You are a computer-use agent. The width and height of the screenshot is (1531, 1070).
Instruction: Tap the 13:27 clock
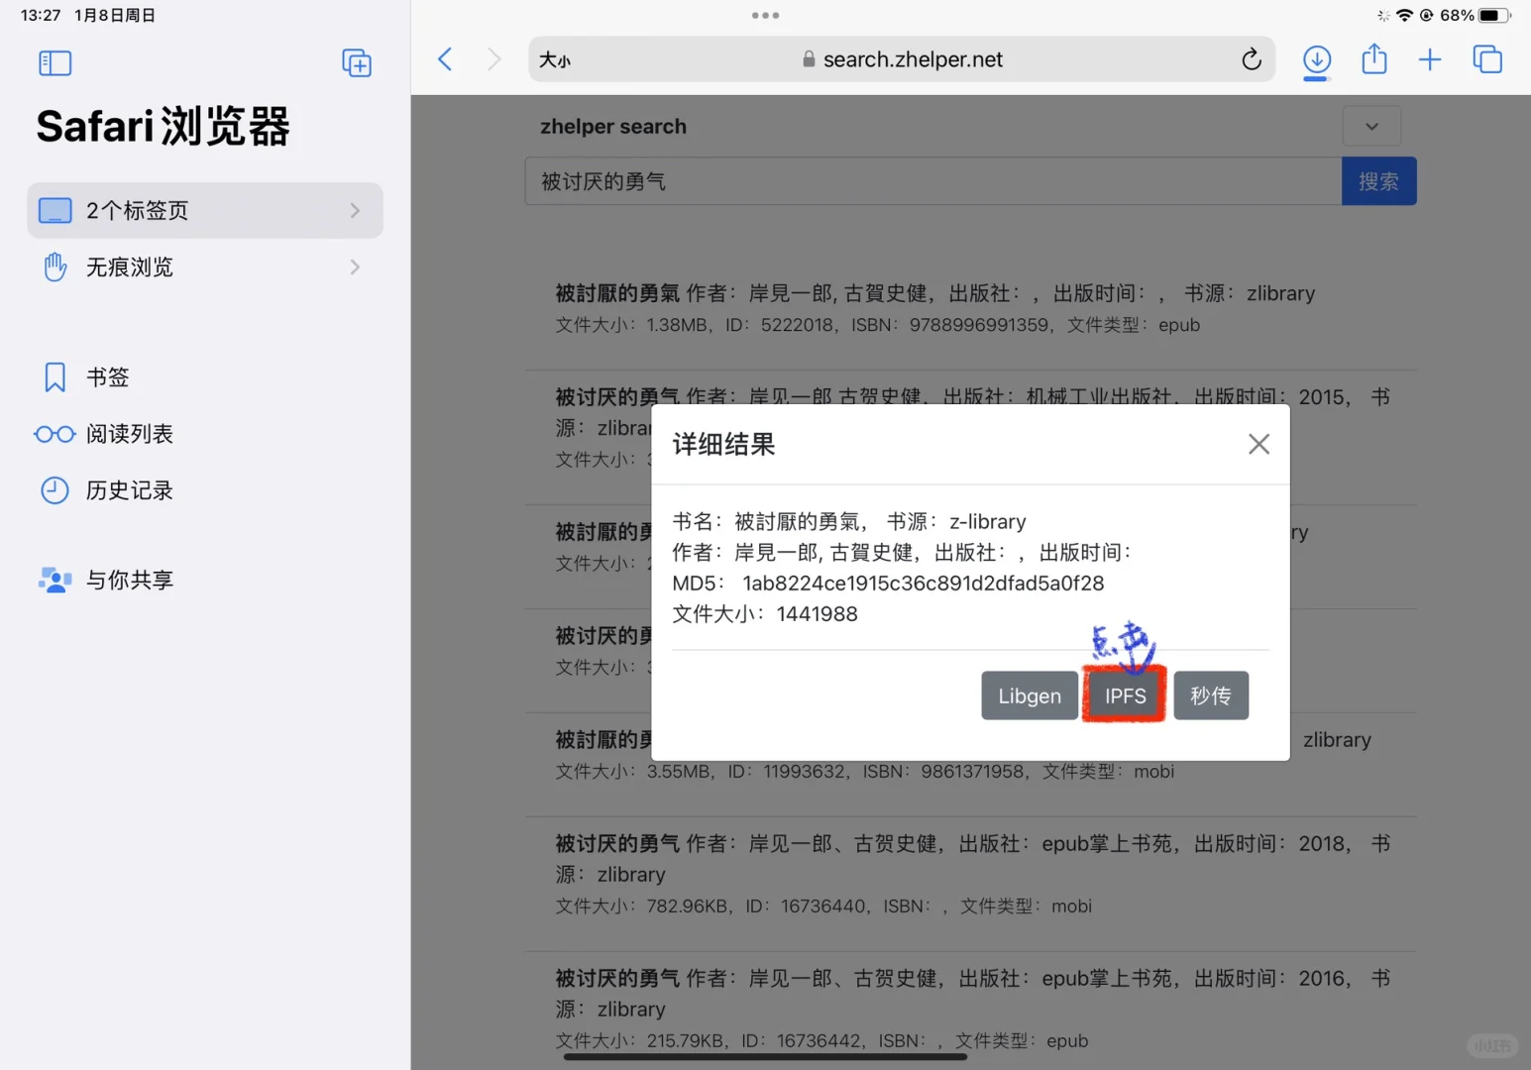[41, 15]
